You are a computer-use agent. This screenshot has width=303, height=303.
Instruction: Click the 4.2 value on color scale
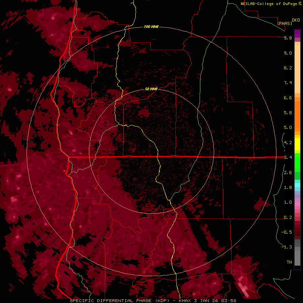(x=288, y=143)
